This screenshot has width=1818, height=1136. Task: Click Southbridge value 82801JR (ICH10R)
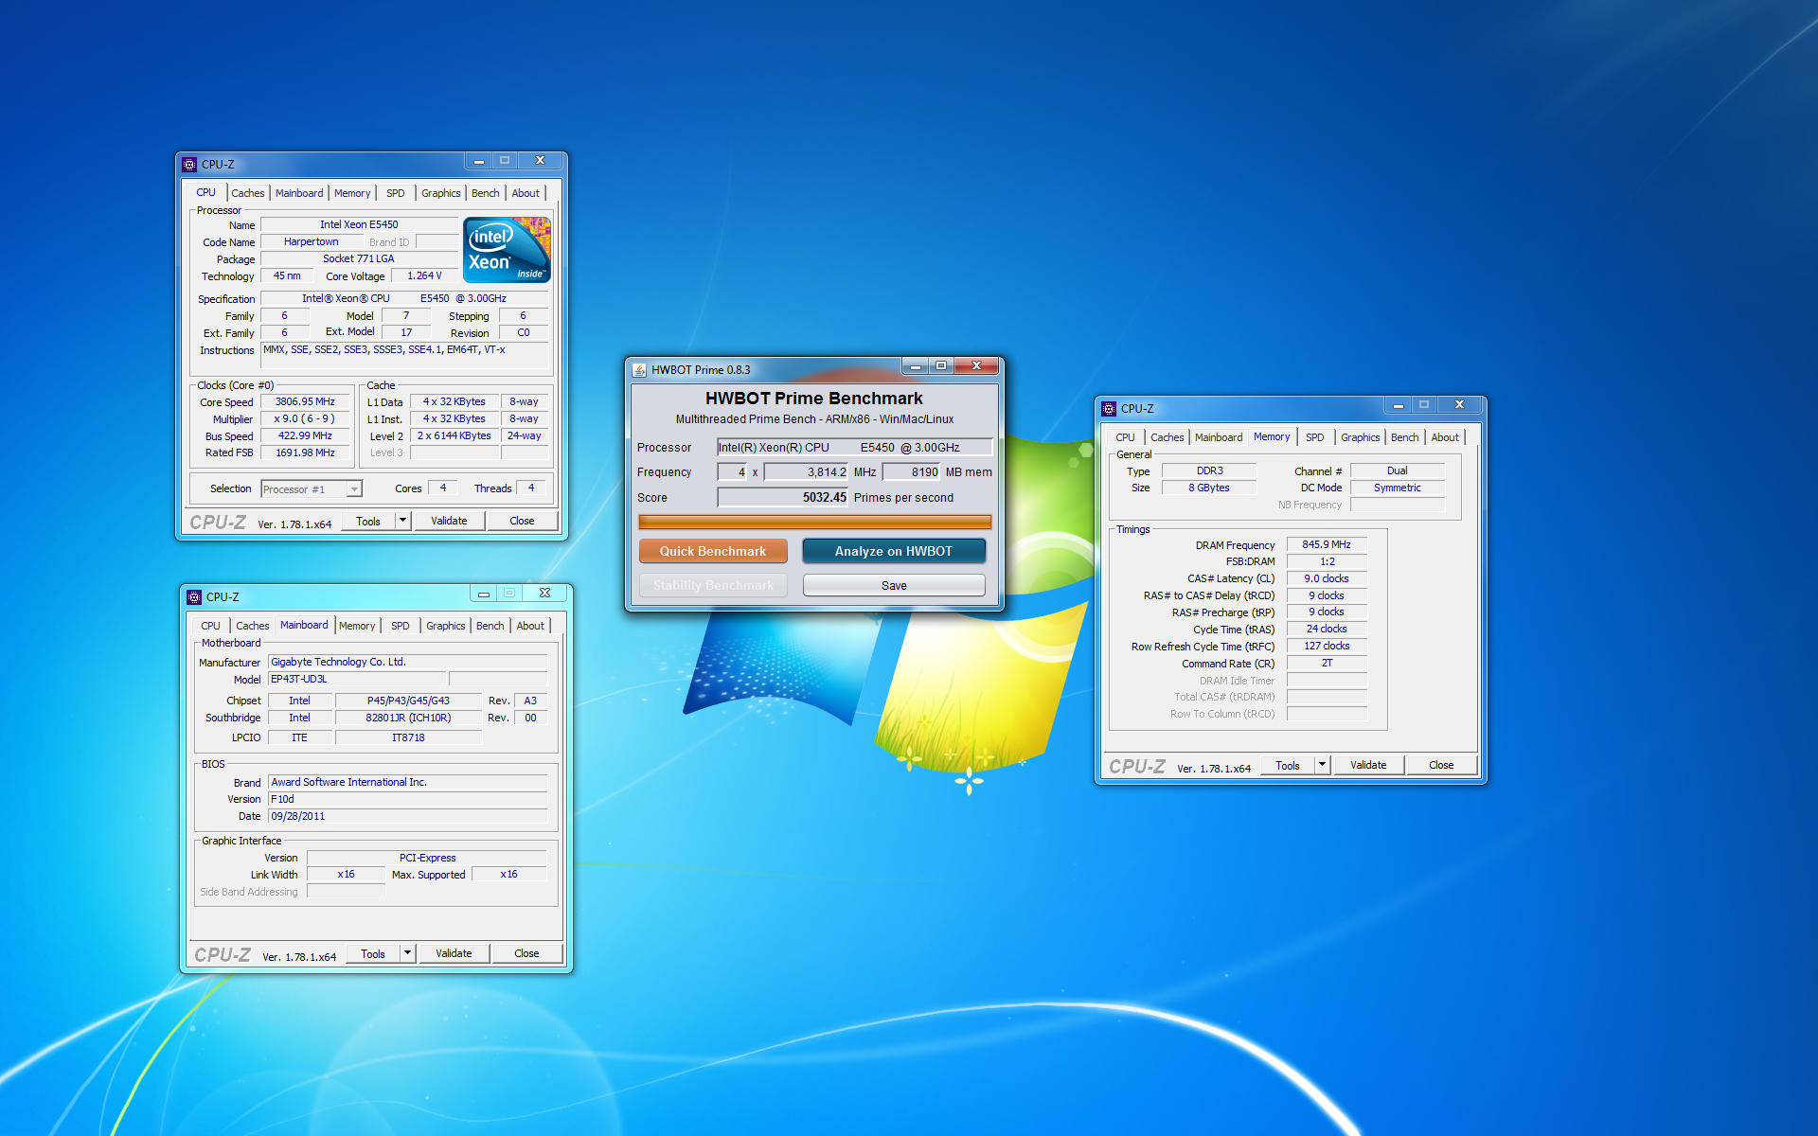pos(408,718)
